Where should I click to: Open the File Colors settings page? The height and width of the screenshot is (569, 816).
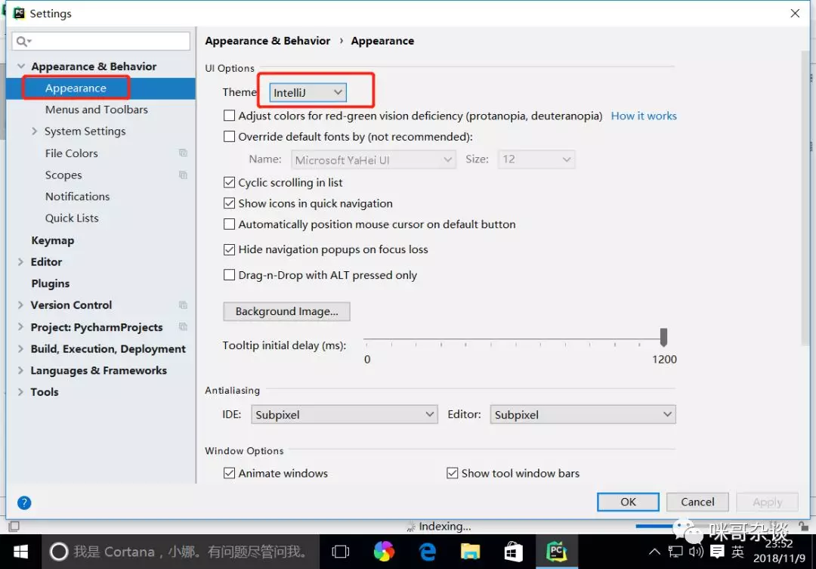(x=71, y=153)
